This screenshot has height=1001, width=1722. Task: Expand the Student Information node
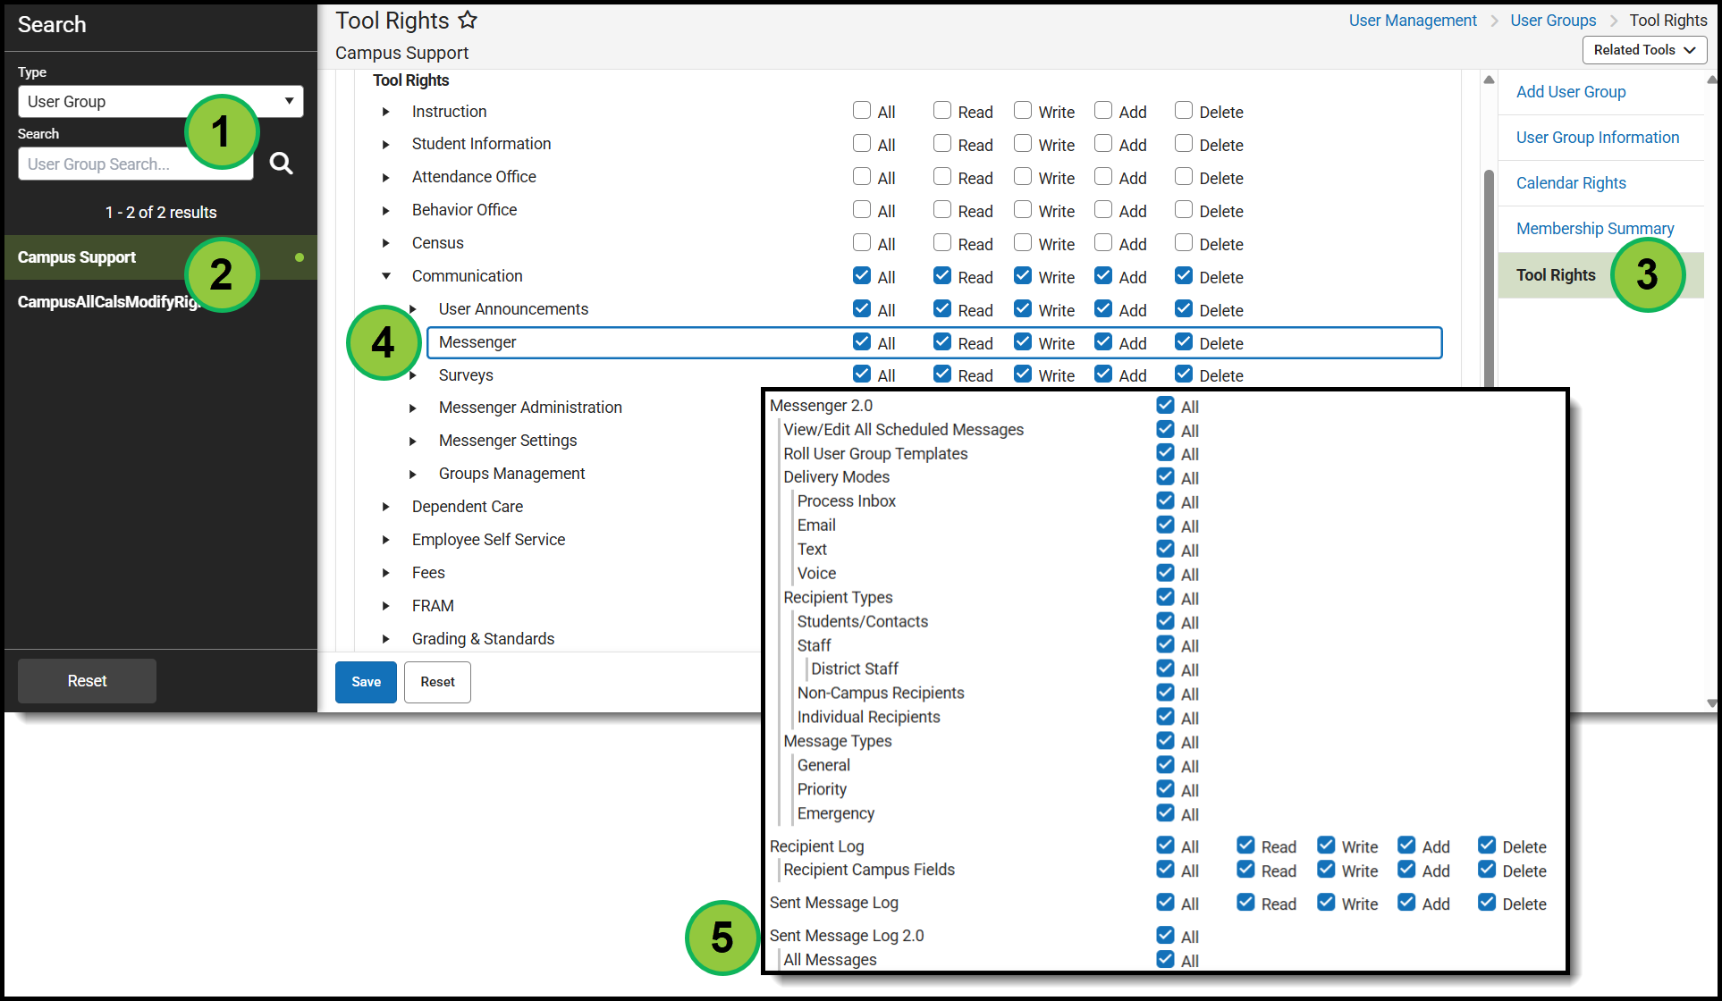pos(386,145)
